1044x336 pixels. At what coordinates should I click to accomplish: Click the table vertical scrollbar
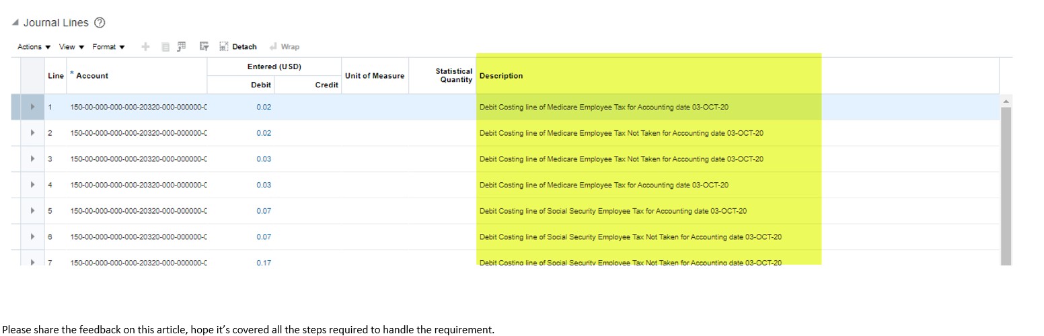1006,181
